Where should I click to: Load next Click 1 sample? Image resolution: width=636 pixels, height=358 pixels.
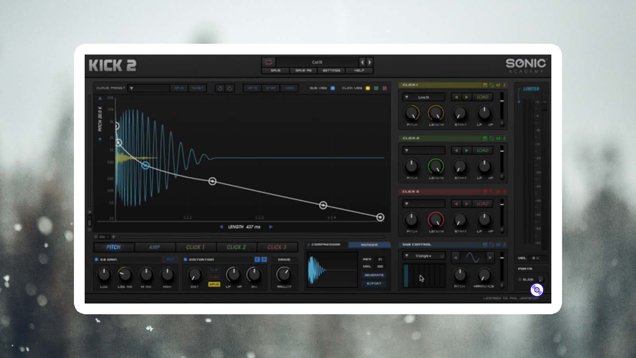[466, 97]
